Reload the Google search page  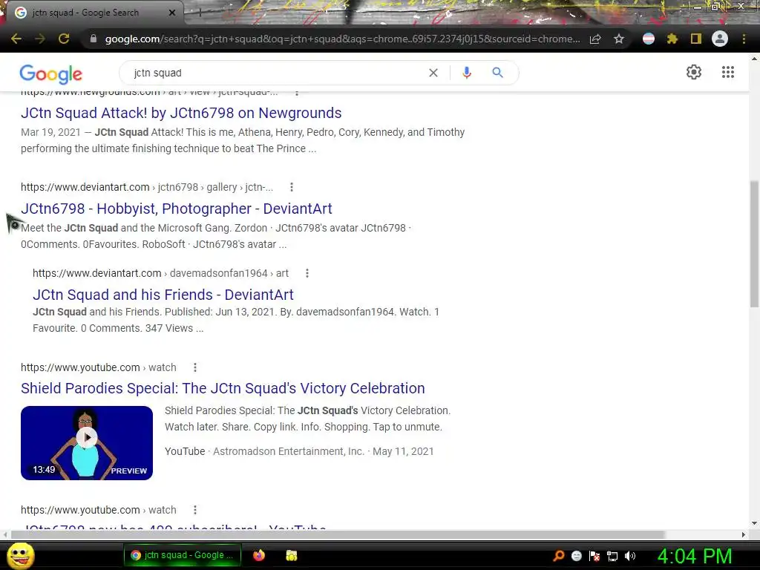(64, 39)
